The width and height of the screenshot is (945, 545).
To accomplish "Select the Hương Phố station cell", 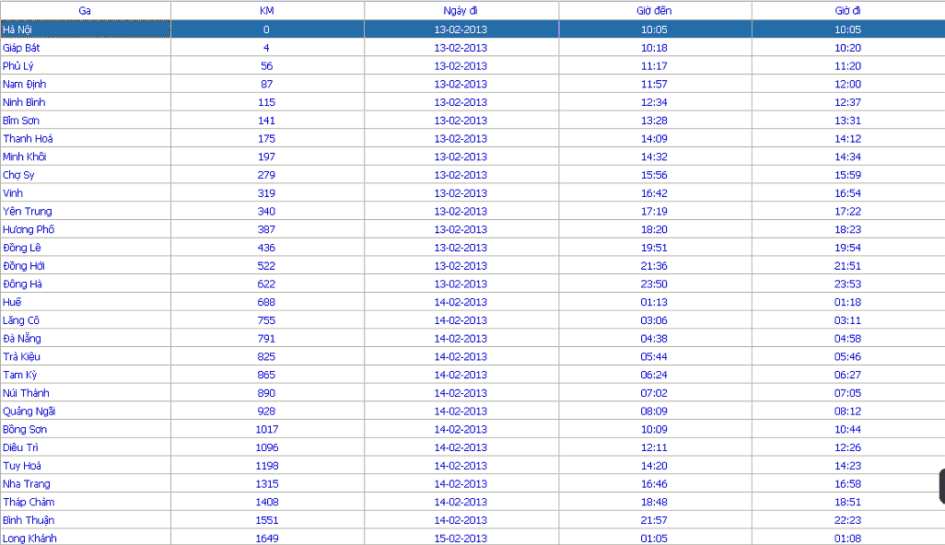I will (x=85, y=229).
